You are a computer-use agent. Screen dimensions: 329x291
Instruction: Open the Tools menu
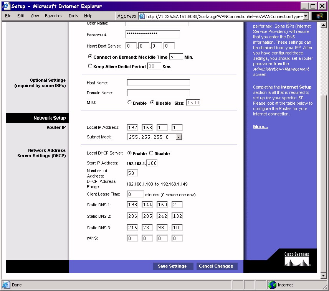pos(73,16)
